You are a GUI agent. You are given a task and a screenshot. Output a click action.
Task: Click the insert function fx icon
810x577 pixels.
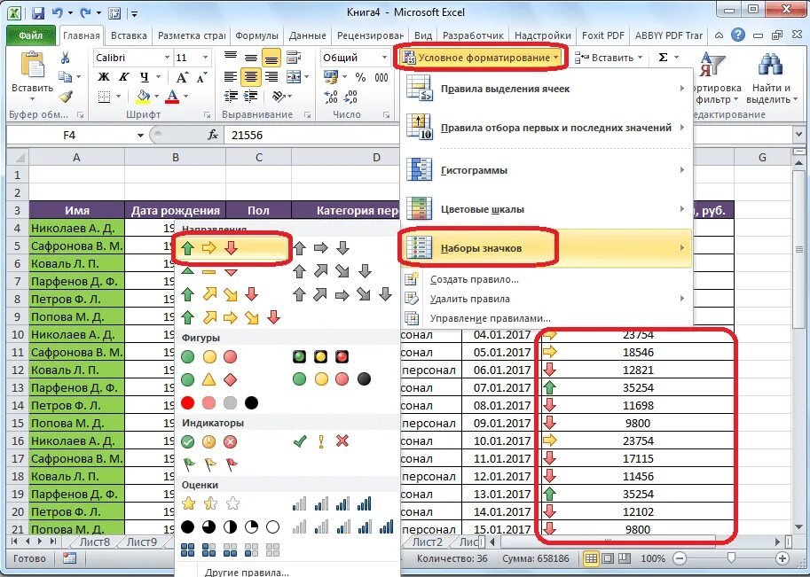click(213, 136)
